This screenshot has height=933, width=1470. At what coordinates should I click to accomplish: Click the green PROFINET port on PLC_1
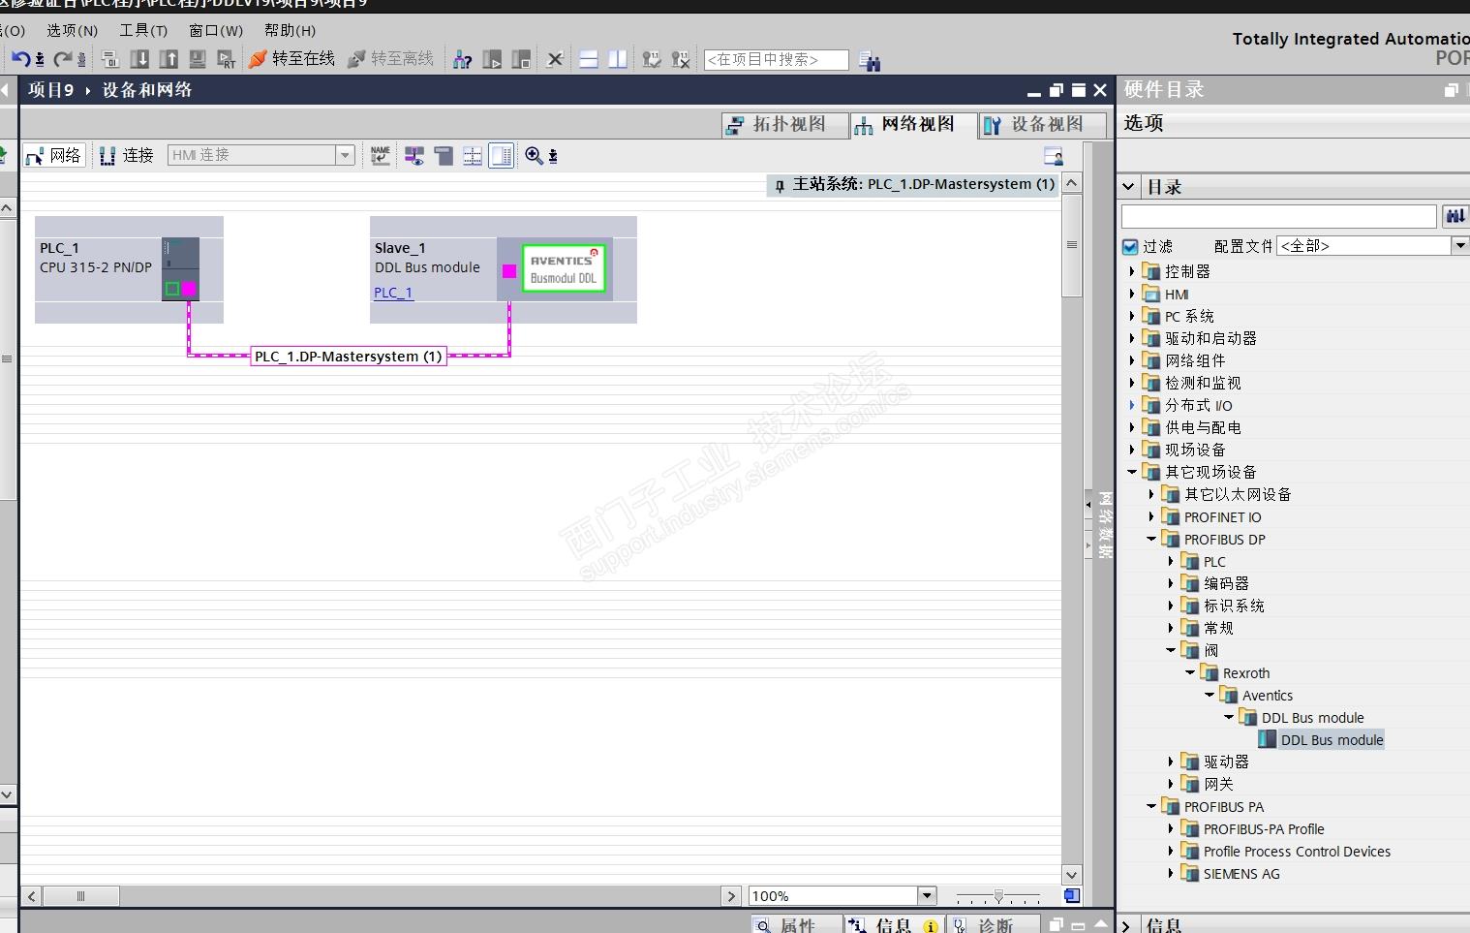coord(172,288)
